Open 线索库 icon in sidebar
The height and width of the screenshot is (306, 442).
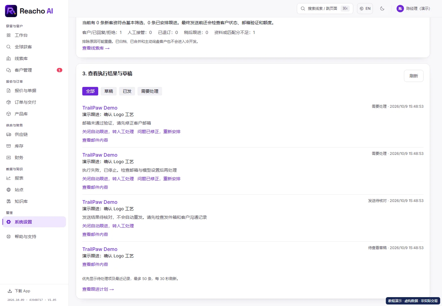[9, 58]
